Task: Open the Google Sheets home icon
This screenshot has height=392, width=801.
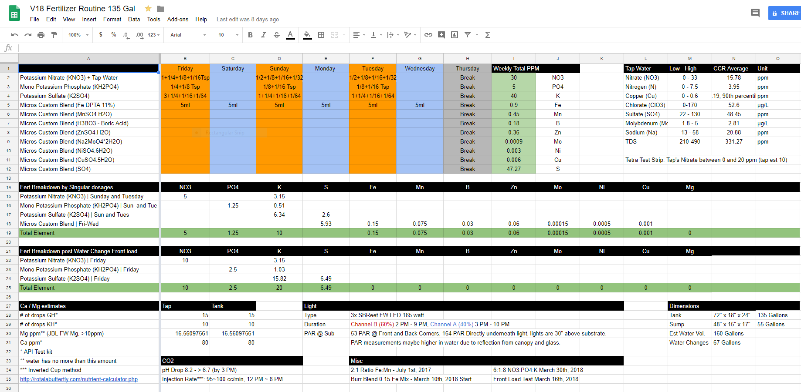Action: [14, 13]
